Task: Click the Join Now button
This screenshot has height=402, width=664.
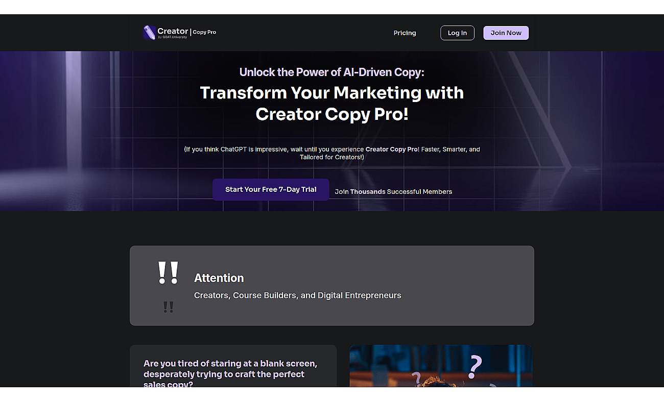Action: click(x=506, y=33)
